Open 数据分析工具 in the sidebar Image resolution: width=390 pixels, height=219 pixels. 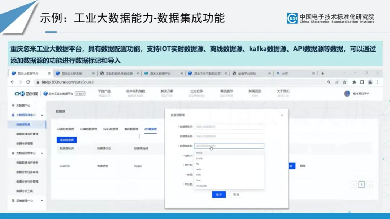(25, 191)
